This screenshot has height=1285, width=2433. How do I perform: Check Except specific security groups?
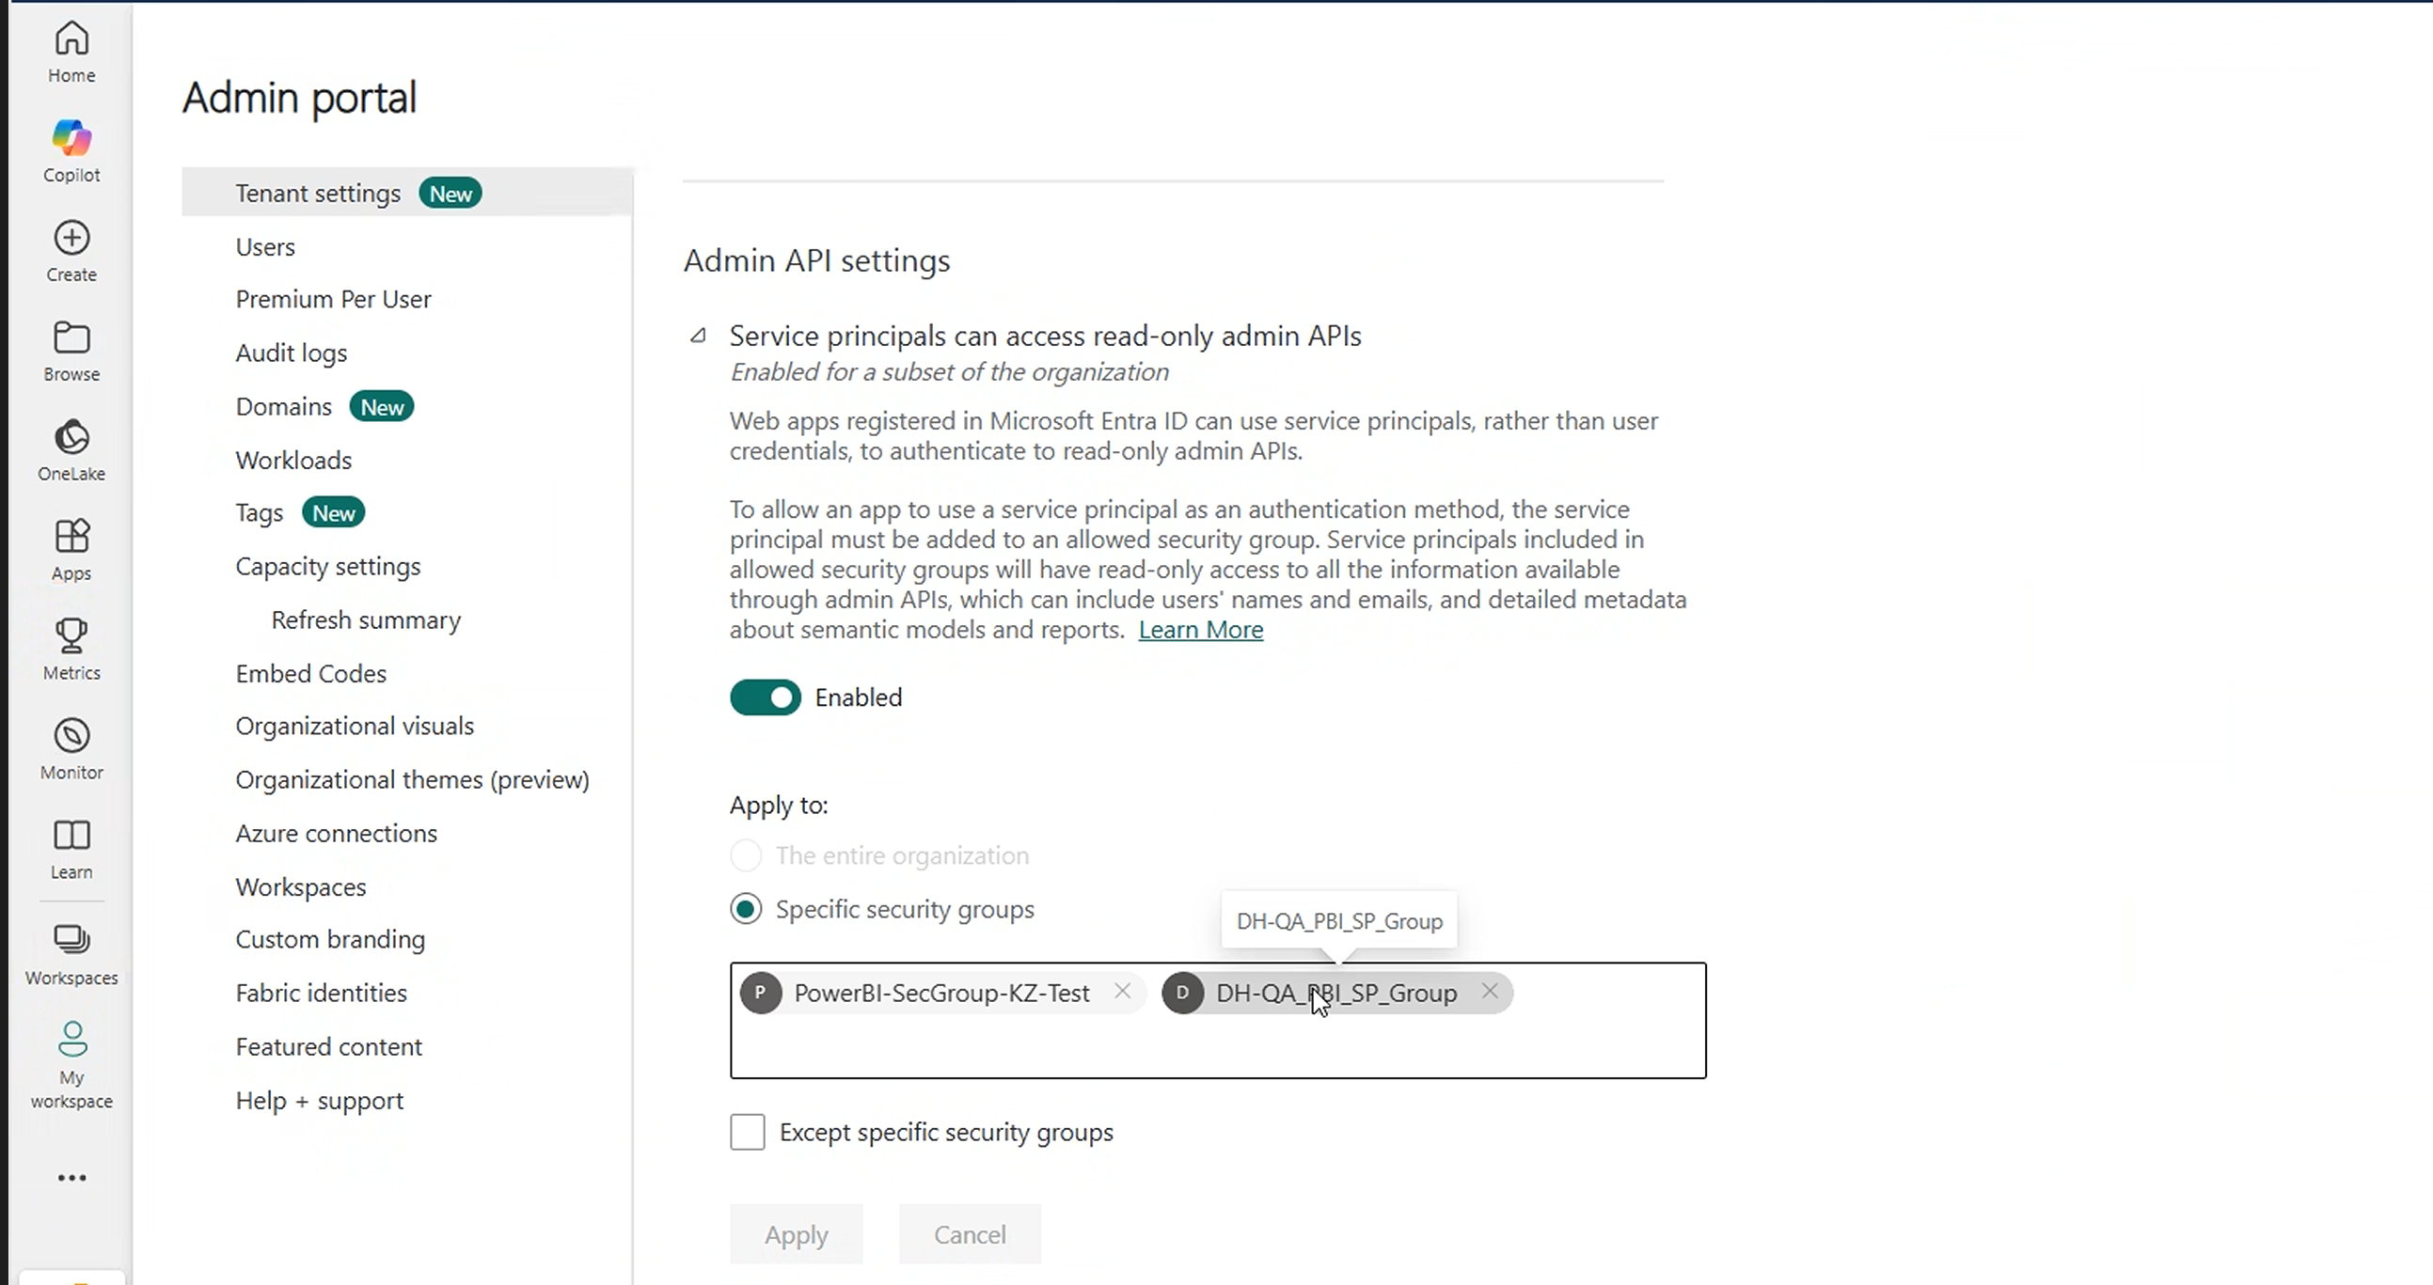click(747, 1132)
